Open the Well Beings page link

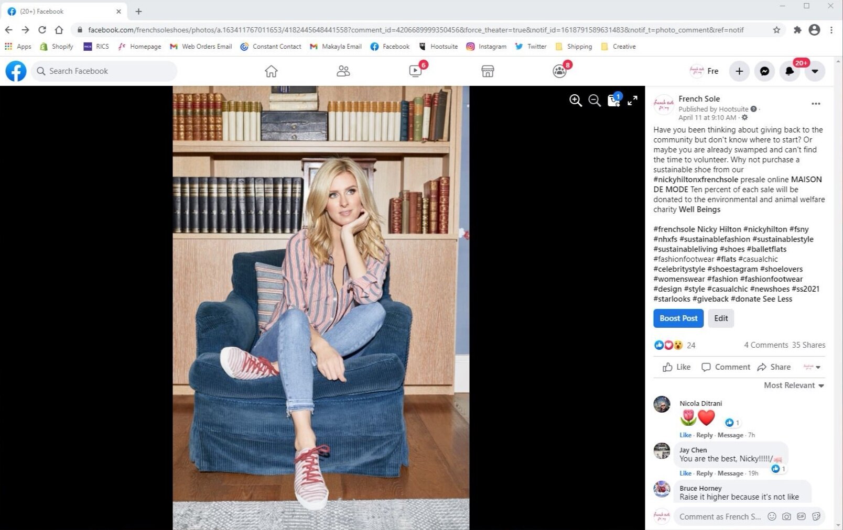[699, 209]
